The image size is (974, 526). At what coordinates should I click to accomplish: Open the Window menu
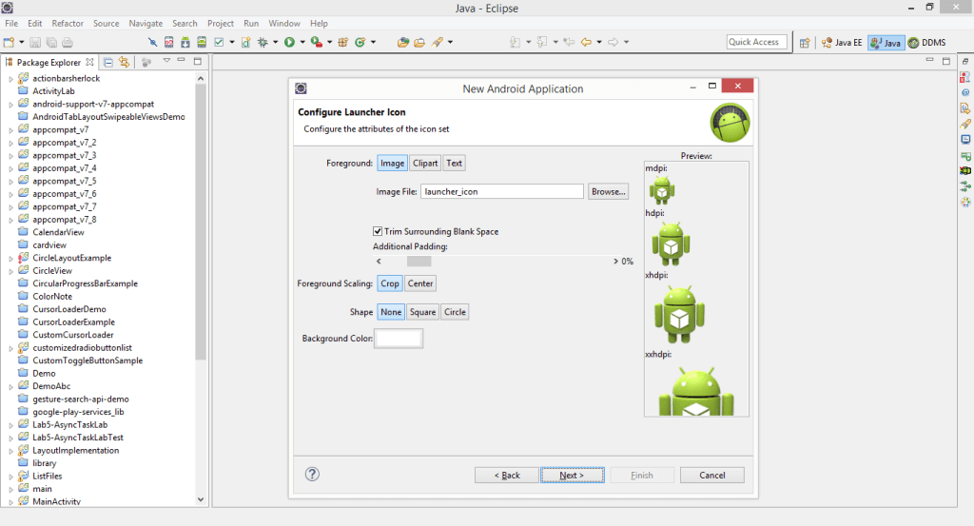click(284, 24)
